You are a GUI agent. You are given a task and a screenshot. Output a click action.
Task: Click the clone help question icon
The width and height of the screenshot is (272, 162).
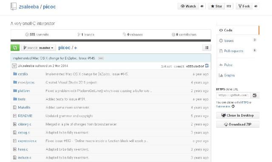(233, 106)
